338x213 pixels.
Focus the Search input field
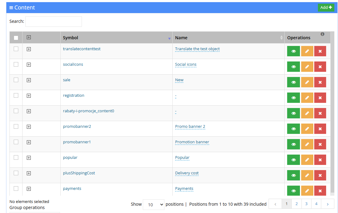[x=54, y=22]
